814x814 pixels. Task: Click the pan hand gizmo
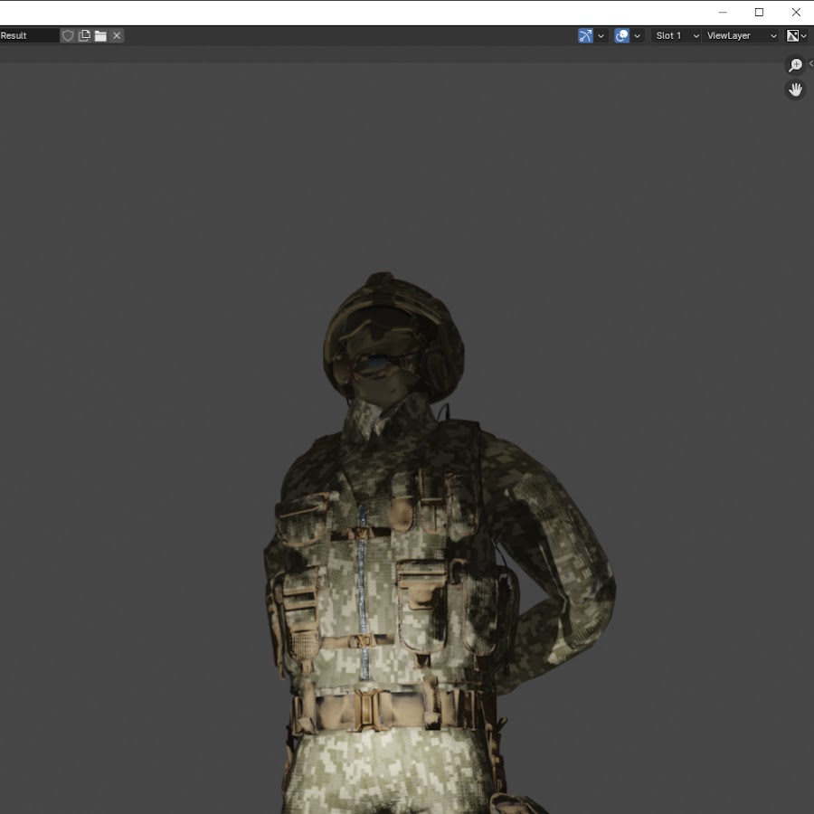[x=795, y=90]
